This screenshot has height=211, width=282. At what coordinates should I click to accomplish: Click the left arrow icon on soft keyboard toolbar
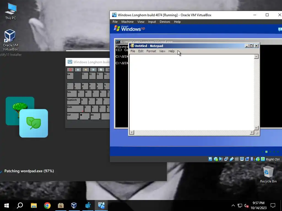coord(78,70)
